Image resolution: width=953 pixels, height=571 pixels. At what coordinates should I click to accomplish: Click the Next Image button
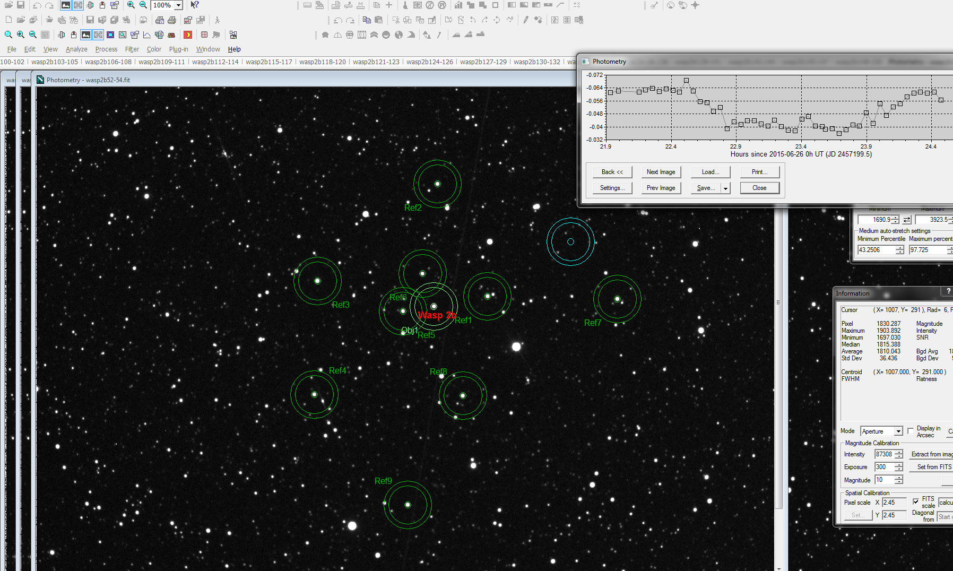pyautogui.click(x=661, y=172)
